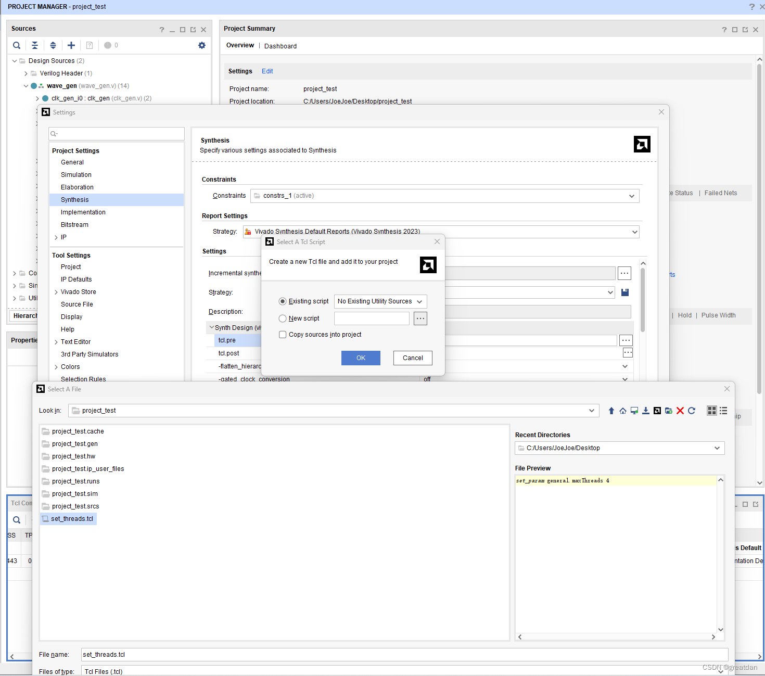The width and height of the screenshot is (765, 676).
Task: Go to AMD Vivado install directory icon
Action: coord(657,411)
